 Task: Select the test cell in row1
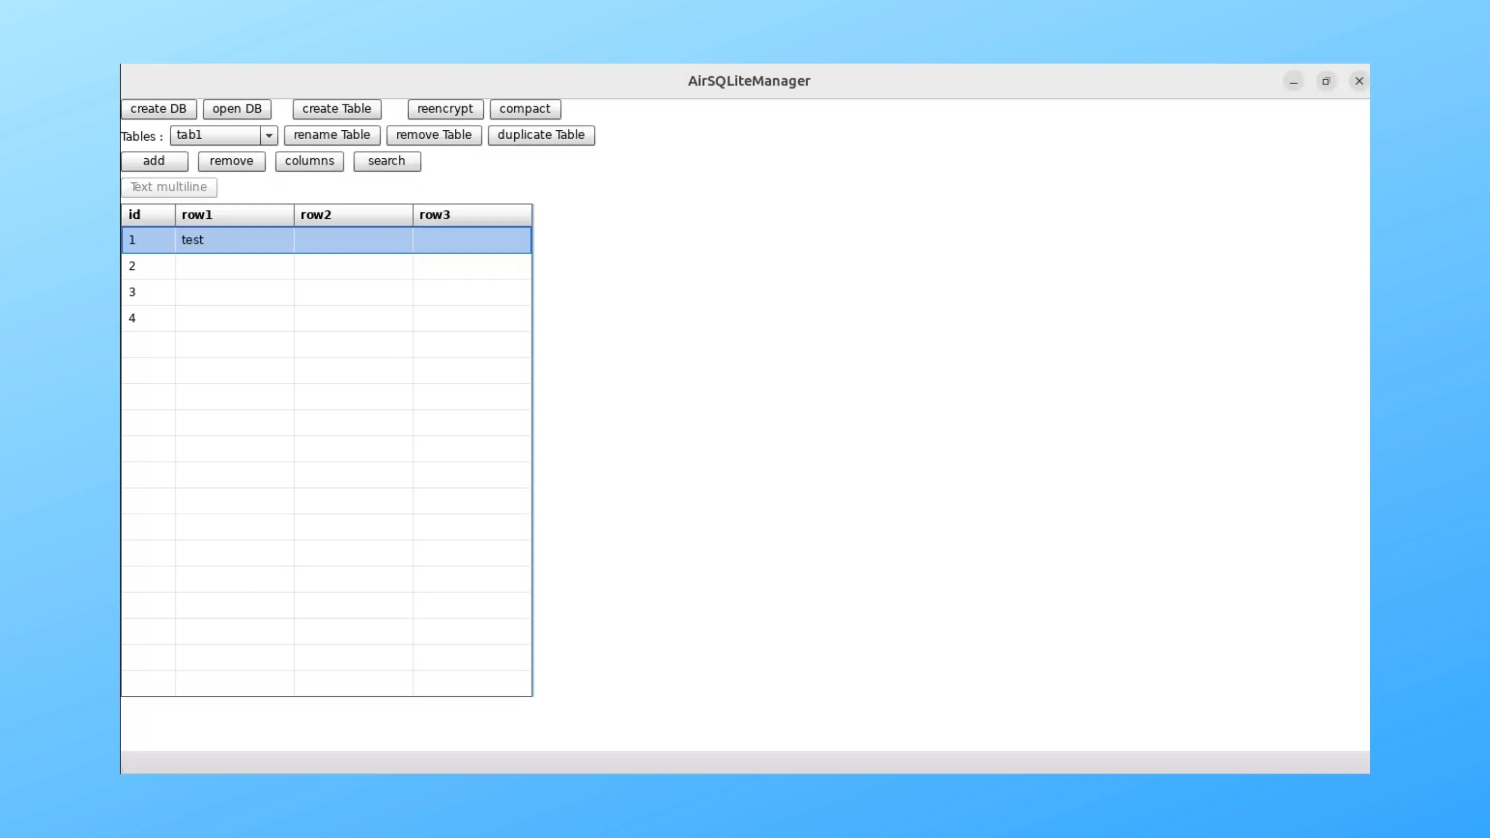click(234, 240)
